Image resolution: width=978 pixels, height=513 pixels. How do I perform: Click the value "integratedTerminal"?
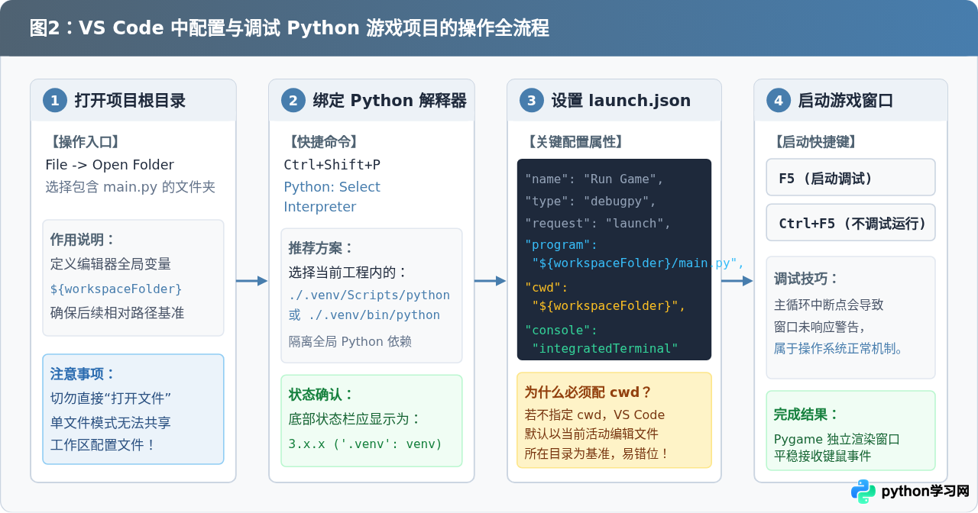(605, 349)
